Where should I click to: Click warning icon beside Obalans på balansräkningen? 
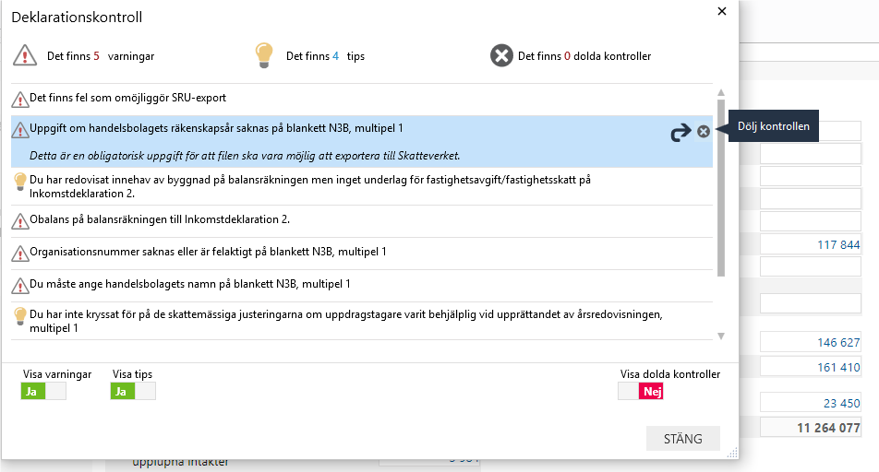pyautogui.click(x=20, y=221)
